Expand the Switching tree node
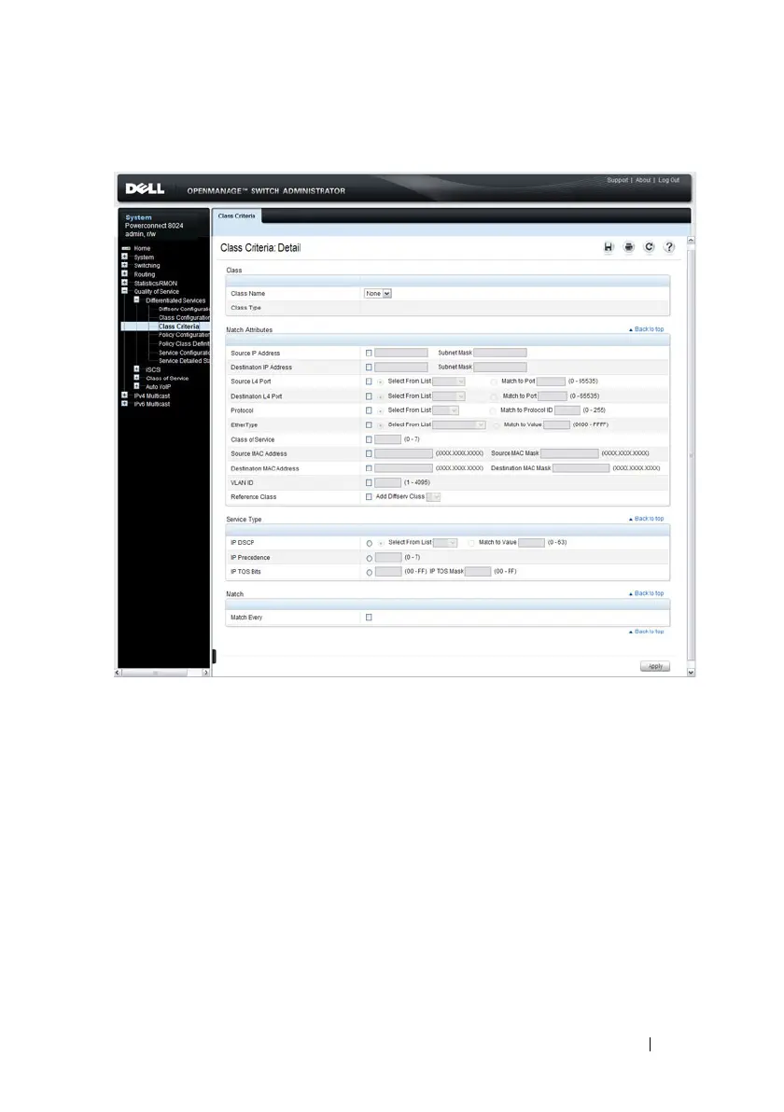Screen dimensions: 784x1112 coord(124,265)
